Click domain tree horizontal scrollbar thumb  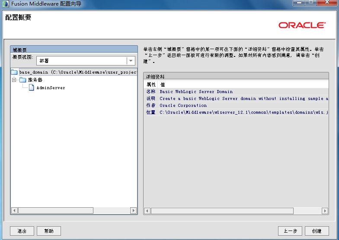[x=56, y=210]
